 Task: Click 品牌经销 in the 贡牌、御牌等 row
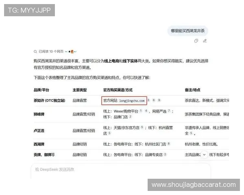coord(80,155)
